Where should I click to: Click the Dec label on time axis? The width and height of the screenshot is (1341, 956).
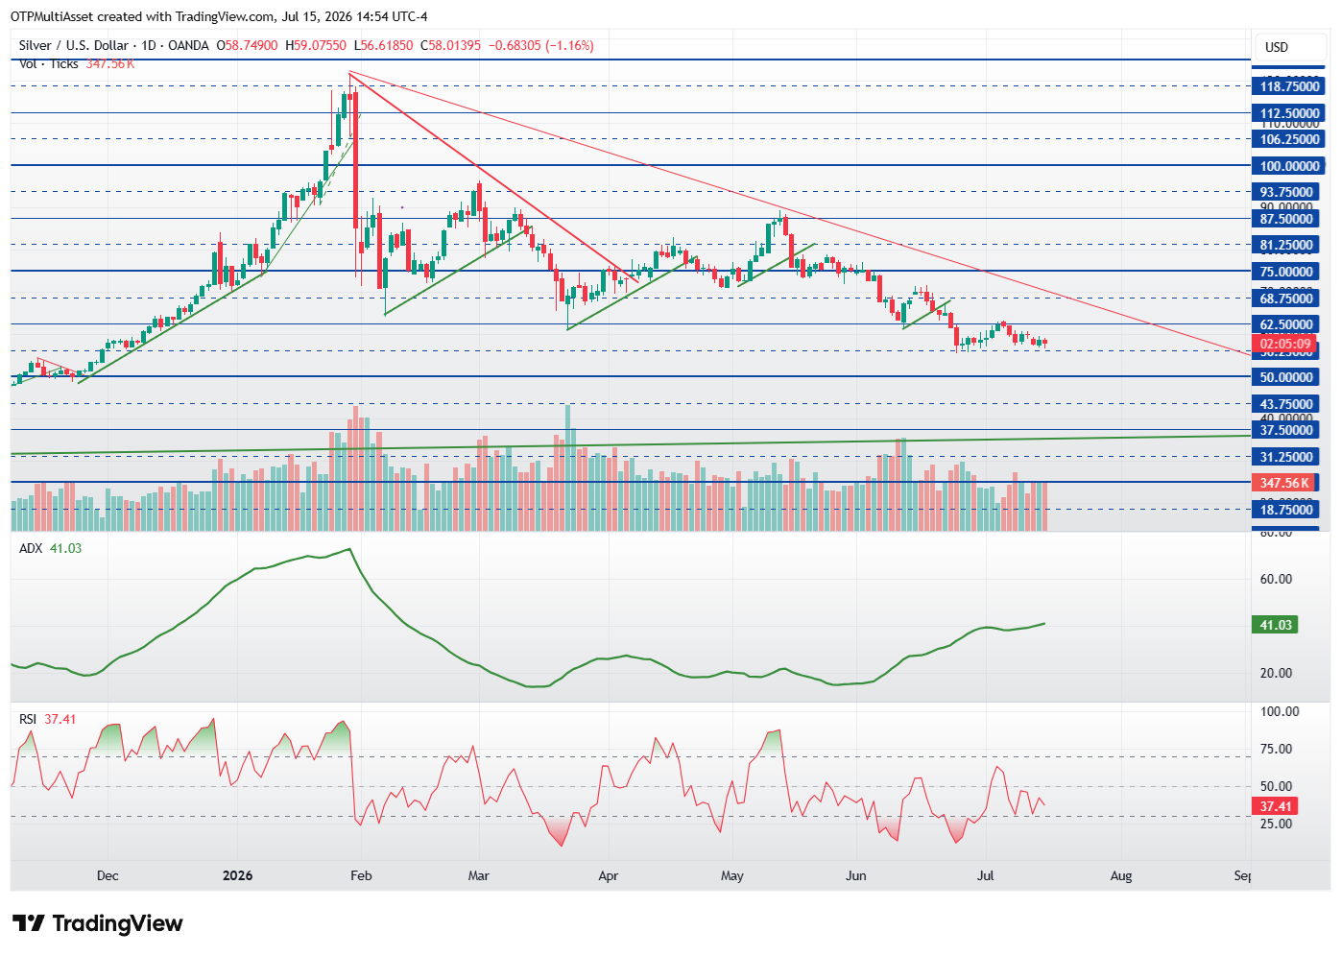point(108,875)
